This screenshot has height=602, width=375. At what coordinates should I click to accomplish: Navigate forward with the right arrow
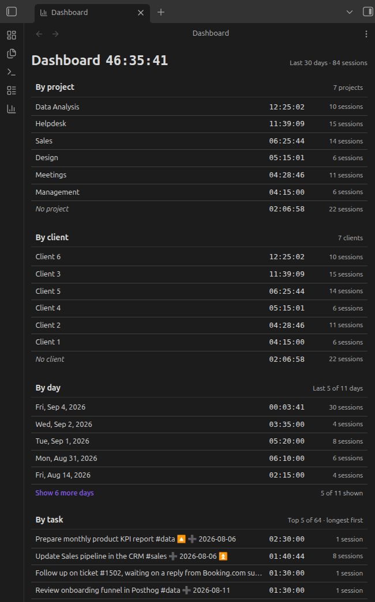coord(55,34)
